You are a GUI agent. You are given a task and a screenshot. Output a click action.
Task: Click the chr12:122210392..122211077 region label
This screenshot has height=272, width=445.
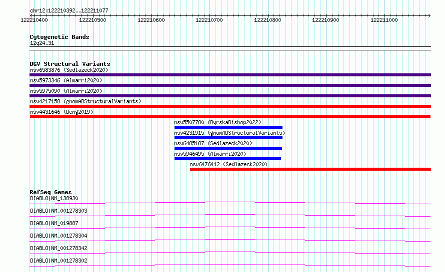69,10
